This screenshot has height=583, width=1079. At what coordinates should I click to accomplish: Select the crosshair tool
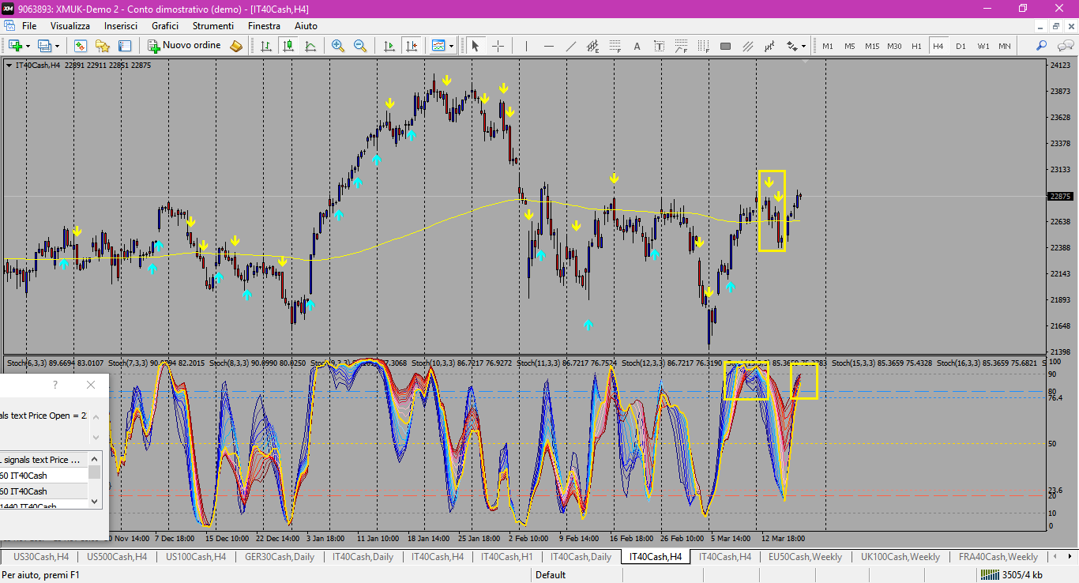(498, 46)
